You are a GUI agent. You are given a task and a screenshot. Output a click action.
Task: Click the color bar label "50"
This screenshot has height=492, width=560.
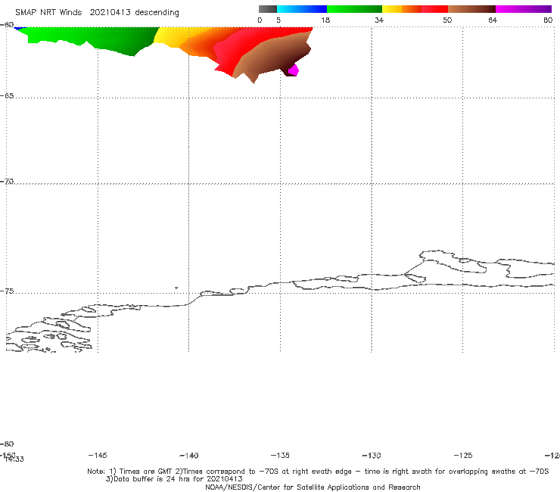click(x=447, y=20)
